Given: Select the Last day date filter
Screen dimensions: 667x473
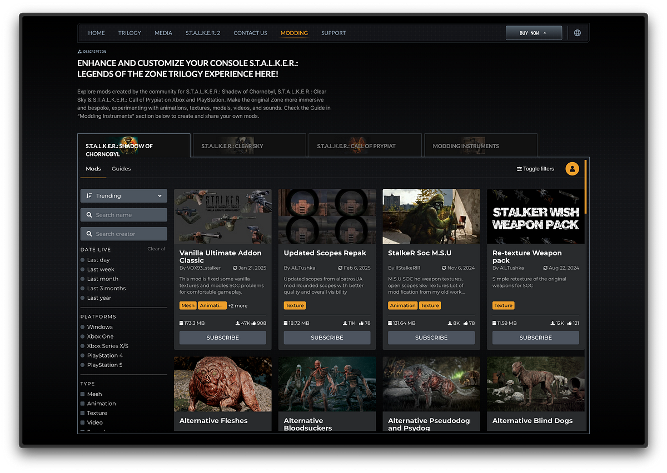Looking at the screenshot, I should [x=95, y=260].
